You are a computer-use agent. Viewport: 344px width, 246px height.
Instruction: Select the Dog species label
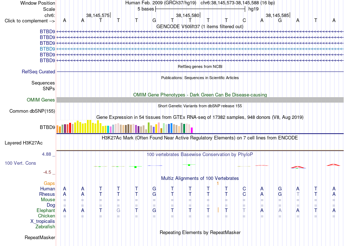[51, 205]
